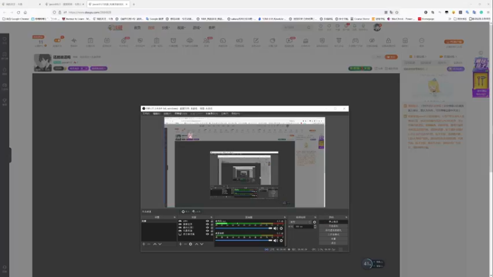The height and width of the screenshot is (277, 493).
Task: Open Course Home bookmark
Action: coord(360,19)
